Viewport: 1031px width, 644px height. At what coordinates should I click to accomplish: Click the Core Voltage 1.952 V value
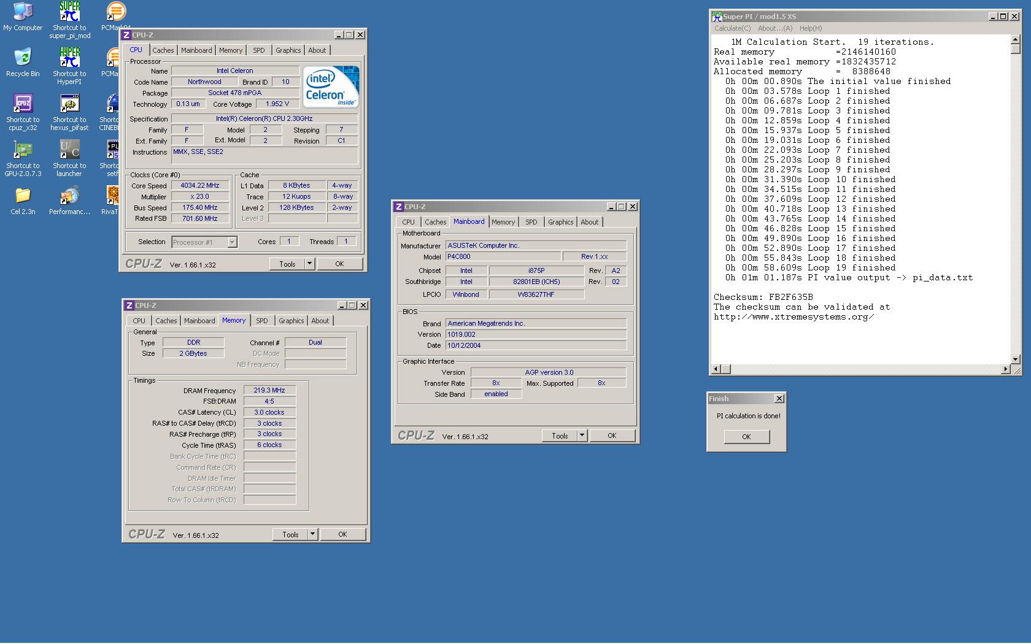coord(277,104)
